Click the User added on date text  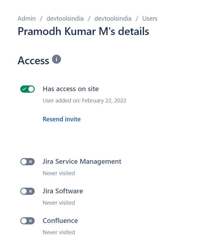click(84, 101)
